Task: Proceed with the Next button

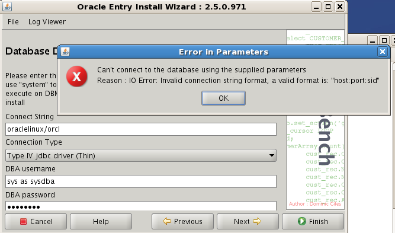Action: pos(248,221)
